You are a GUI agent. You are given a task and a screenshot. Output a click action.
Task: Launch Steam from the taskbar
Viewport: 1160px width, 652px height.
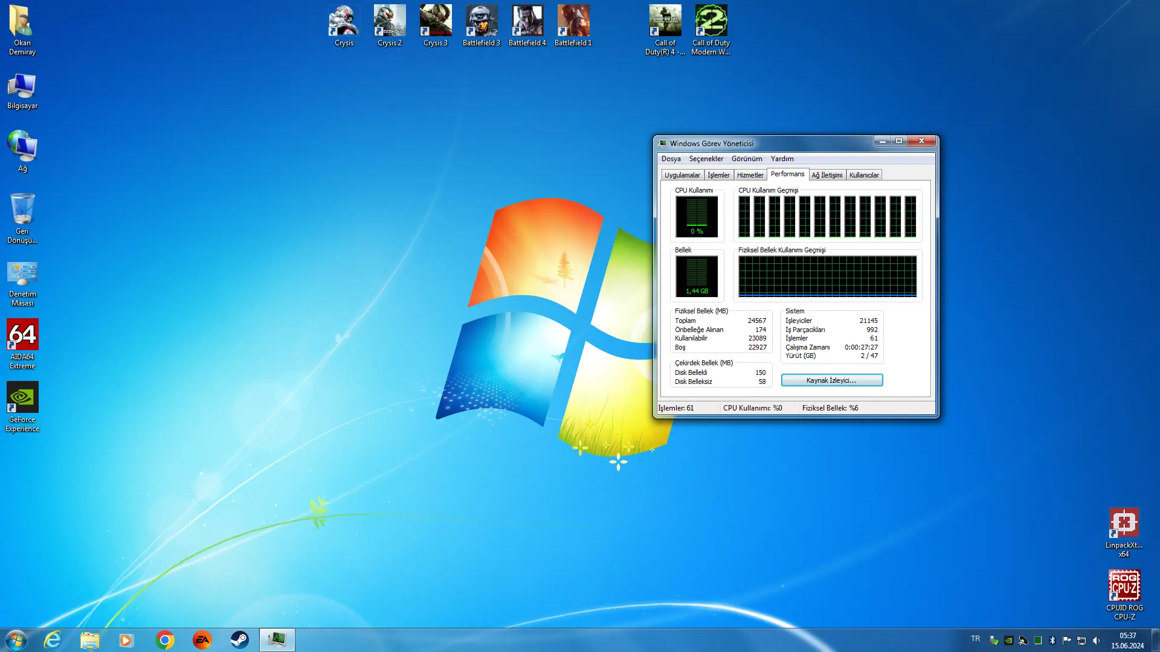239,640
